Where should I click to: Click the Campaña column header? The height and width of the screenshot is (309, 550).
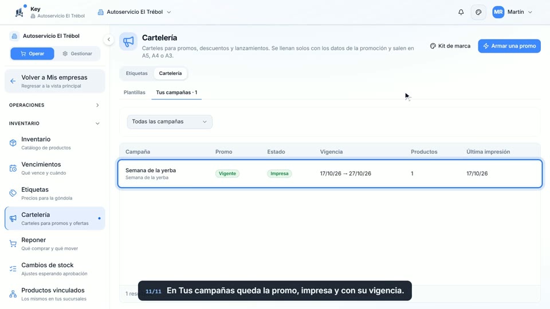click(x=138, y=152)
